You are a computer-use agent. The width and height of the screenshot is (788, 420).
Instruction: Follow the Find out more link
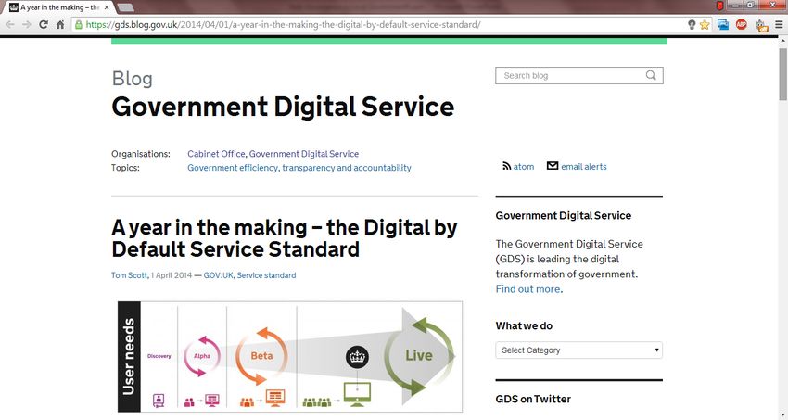pos(527,289)
